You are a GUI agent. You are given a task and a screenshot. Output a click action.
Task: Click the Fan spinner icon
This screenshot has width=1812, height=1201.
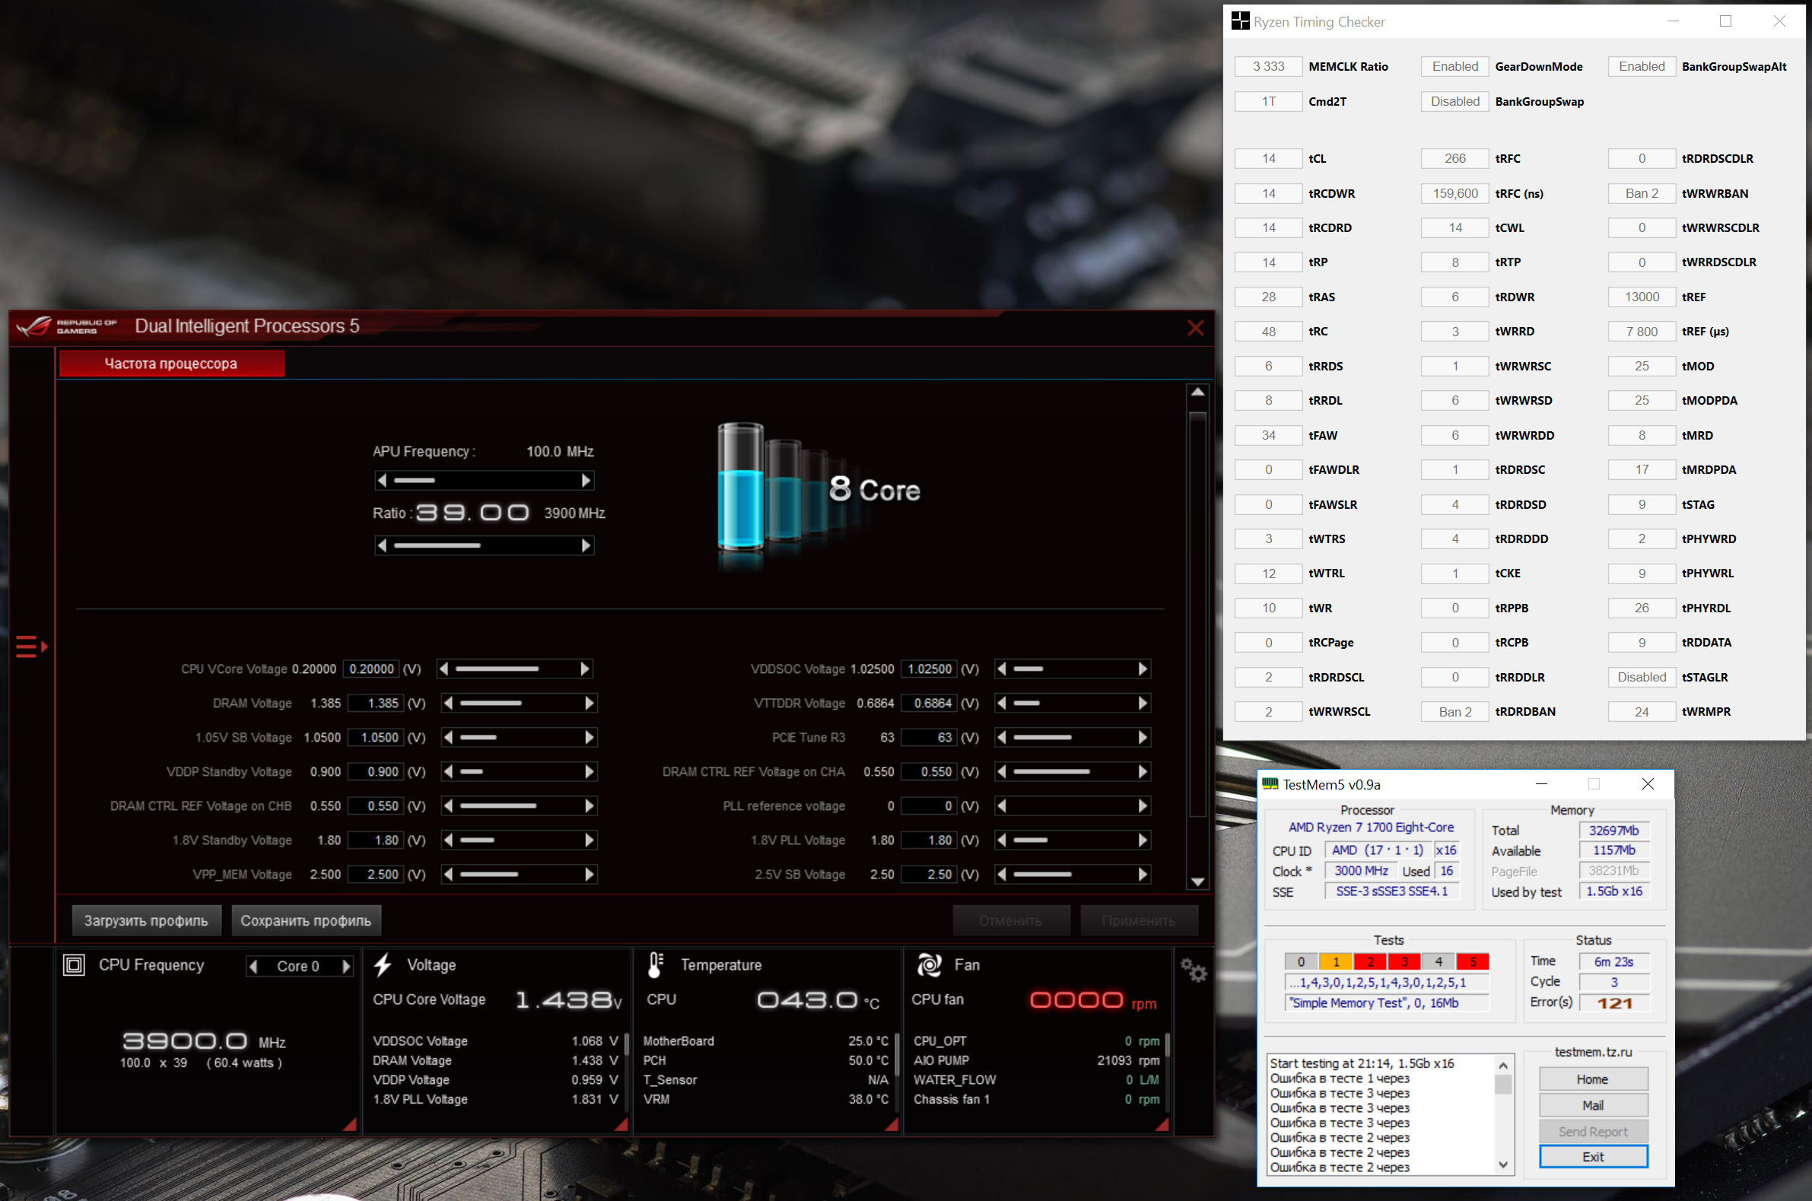929,965
